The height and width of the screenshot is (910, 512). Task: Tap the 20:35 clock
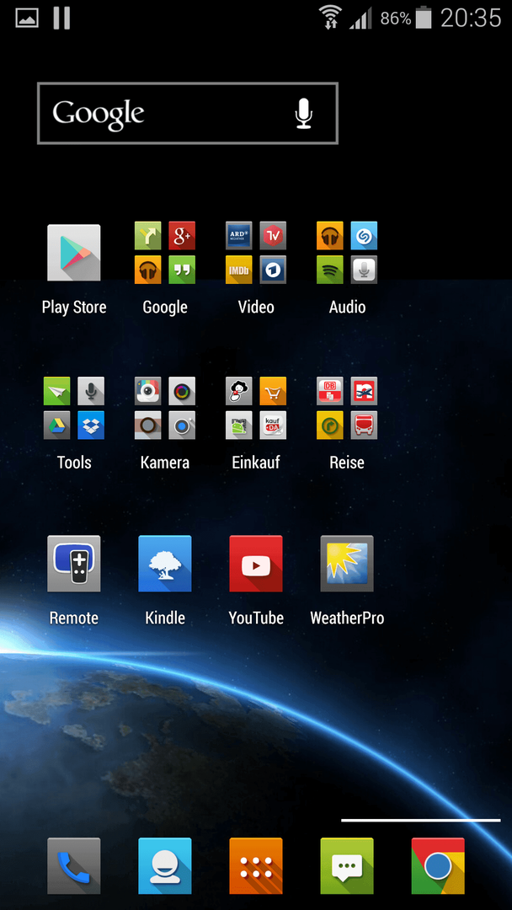(470, 18)
